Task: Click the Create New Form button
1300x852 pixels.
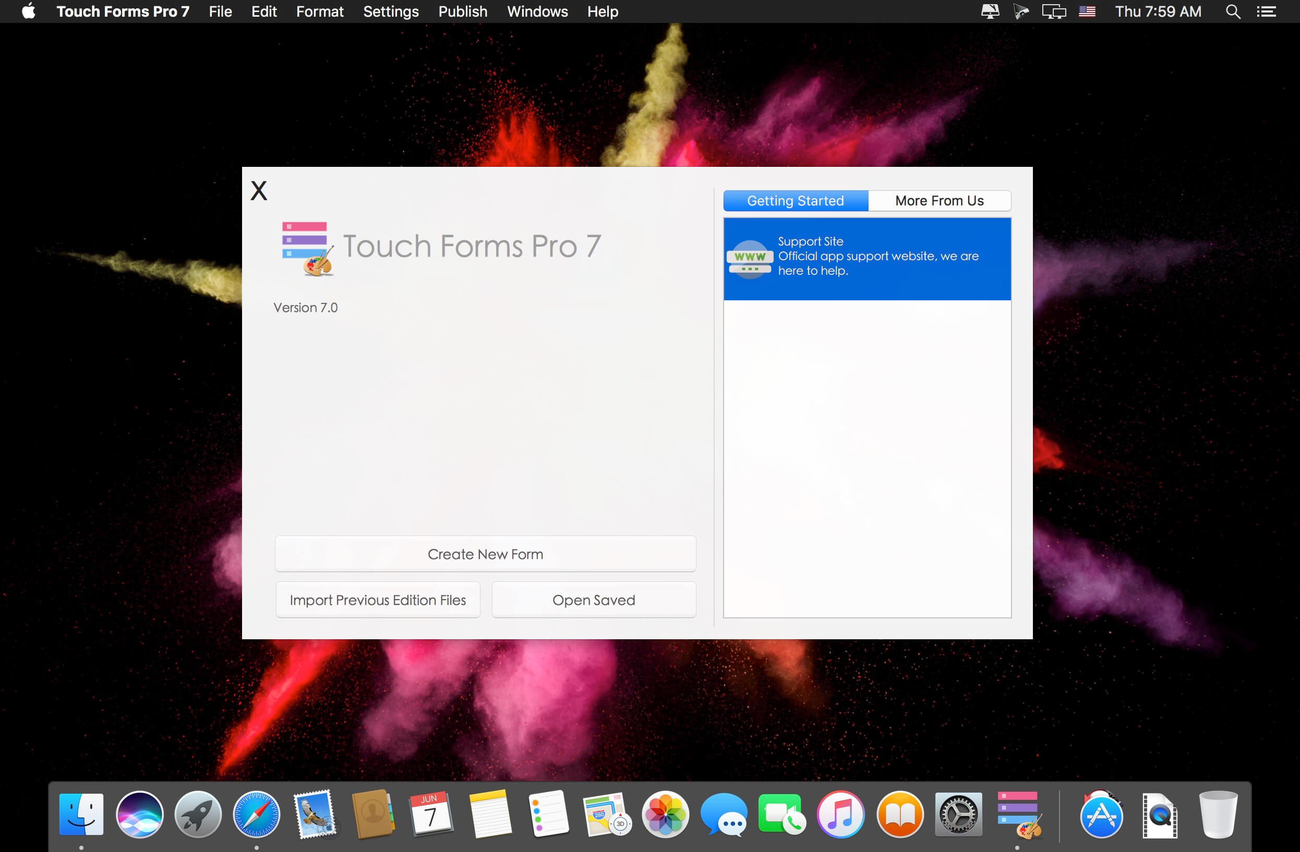Action: pyautogui.click(x=485, y=553)
